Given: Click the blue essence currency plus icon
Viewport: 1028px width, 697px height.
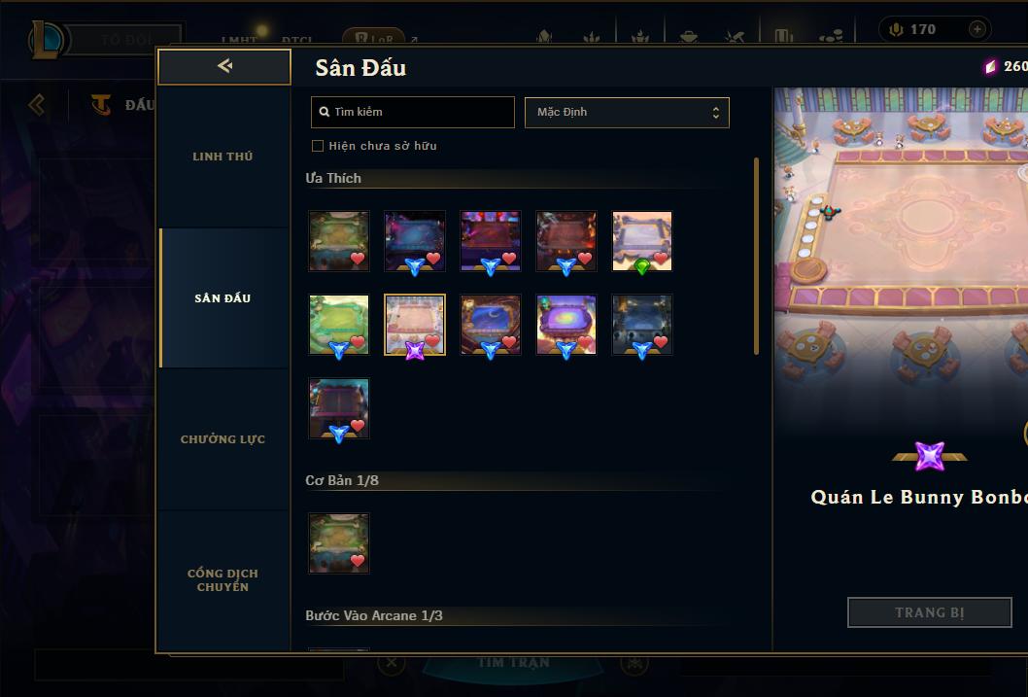Looking at the screenshot, I should point(977,29).
